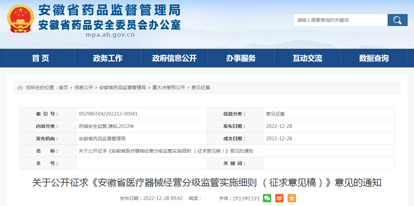Click the orange star favorite icon
Screen dimensions: 414x206
pos(292,198)
